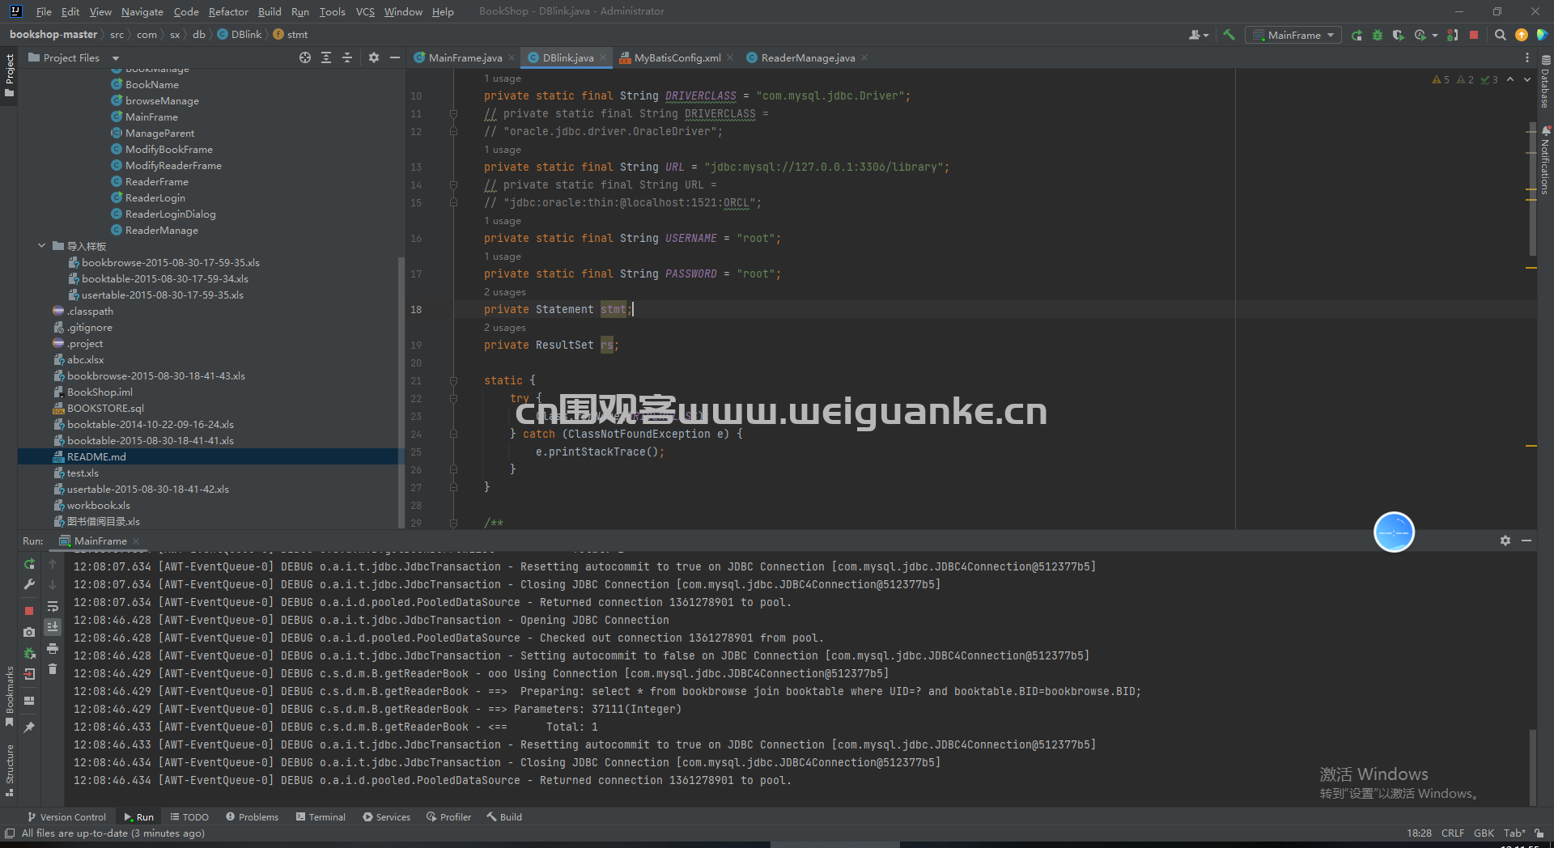
Task: Open run configuration wrench settings
Action: [29, 584]
